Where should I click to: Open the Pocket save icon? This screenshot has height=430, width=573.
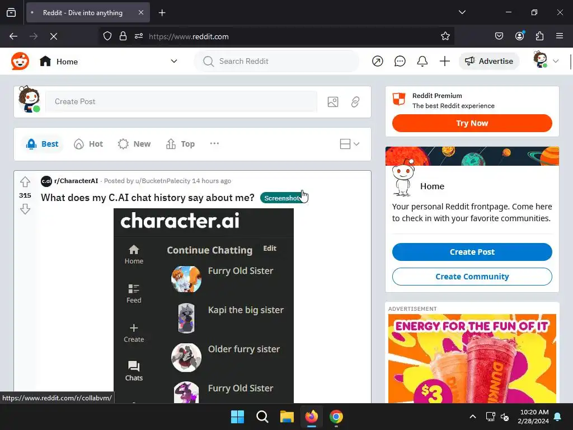[499, 36]
